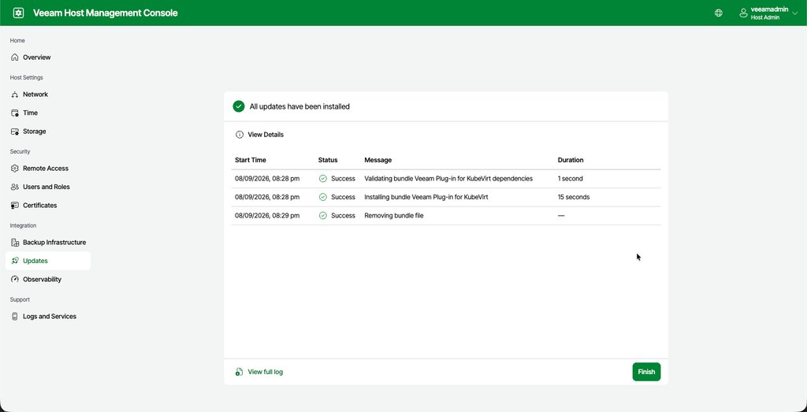Click 'All updates have been installed' text
Viewport: 807px width, 412px height.
click(299, 106)
